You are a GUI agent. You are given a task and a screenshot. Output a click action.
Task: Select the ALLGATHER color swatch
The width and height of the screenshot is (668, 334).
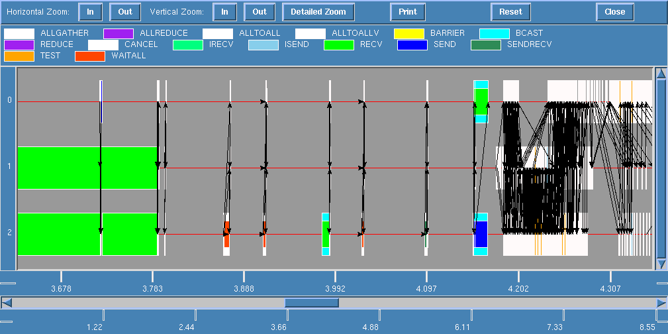[x=19, y=33]
